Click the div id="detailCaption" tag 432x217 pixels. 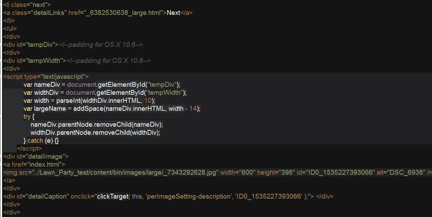pyautogui.click(x=36, y=197)
